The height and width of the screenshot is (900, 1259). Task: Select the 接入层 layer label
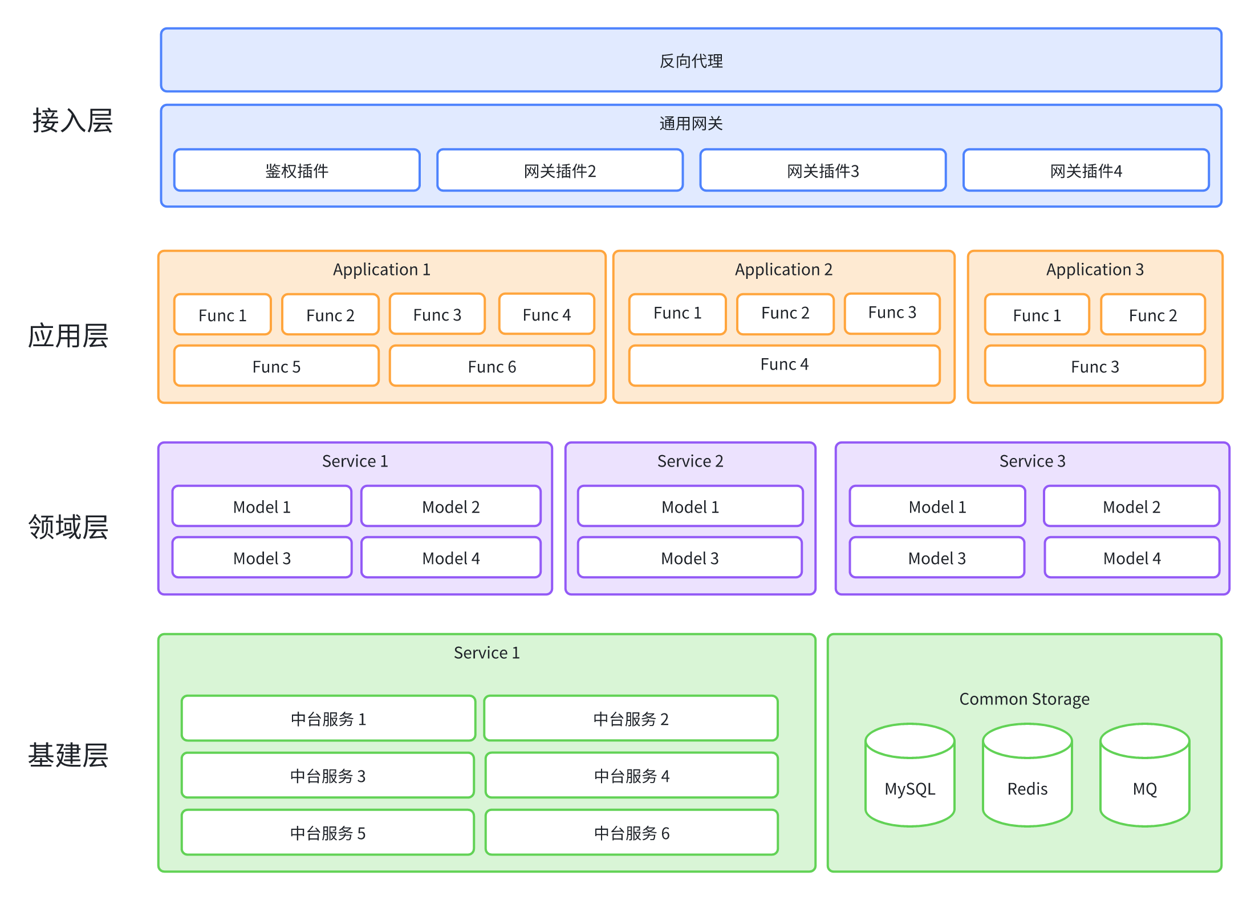click(x=72, y=121)
